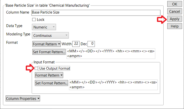This screenshot has height=109, width=184.
Task: Open the Format Pattern dropdown next to Width
Action: pyautogui.click(x=47, y=44)
